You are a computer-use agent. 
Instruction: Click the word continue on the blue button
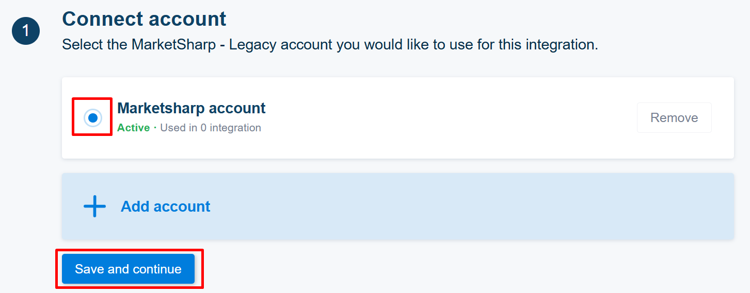(157, 269)
